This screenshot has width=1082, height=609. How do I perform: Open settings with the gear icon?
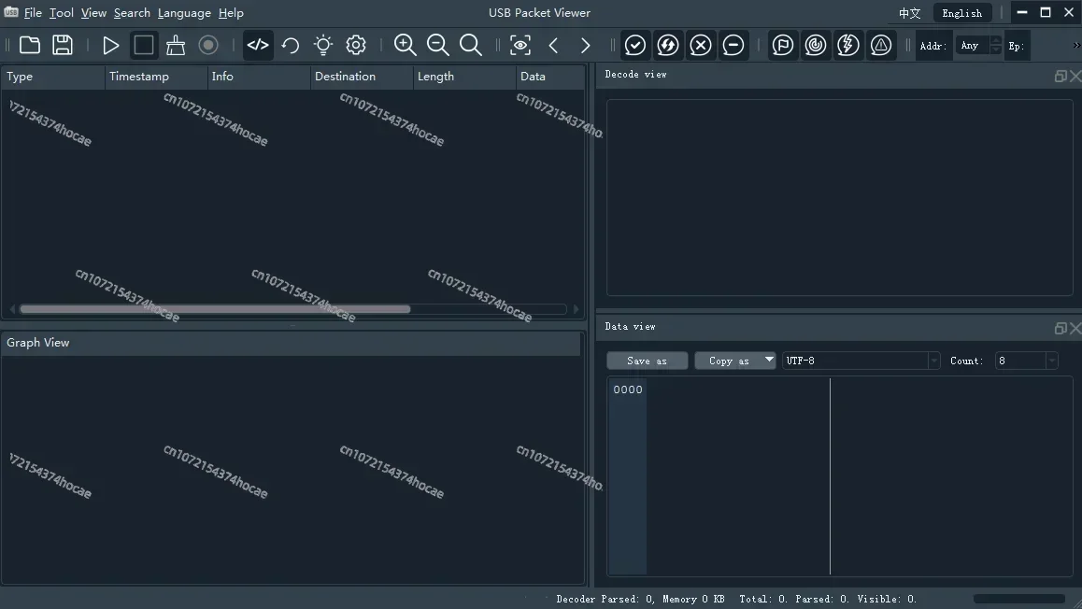tap(356, 46)
